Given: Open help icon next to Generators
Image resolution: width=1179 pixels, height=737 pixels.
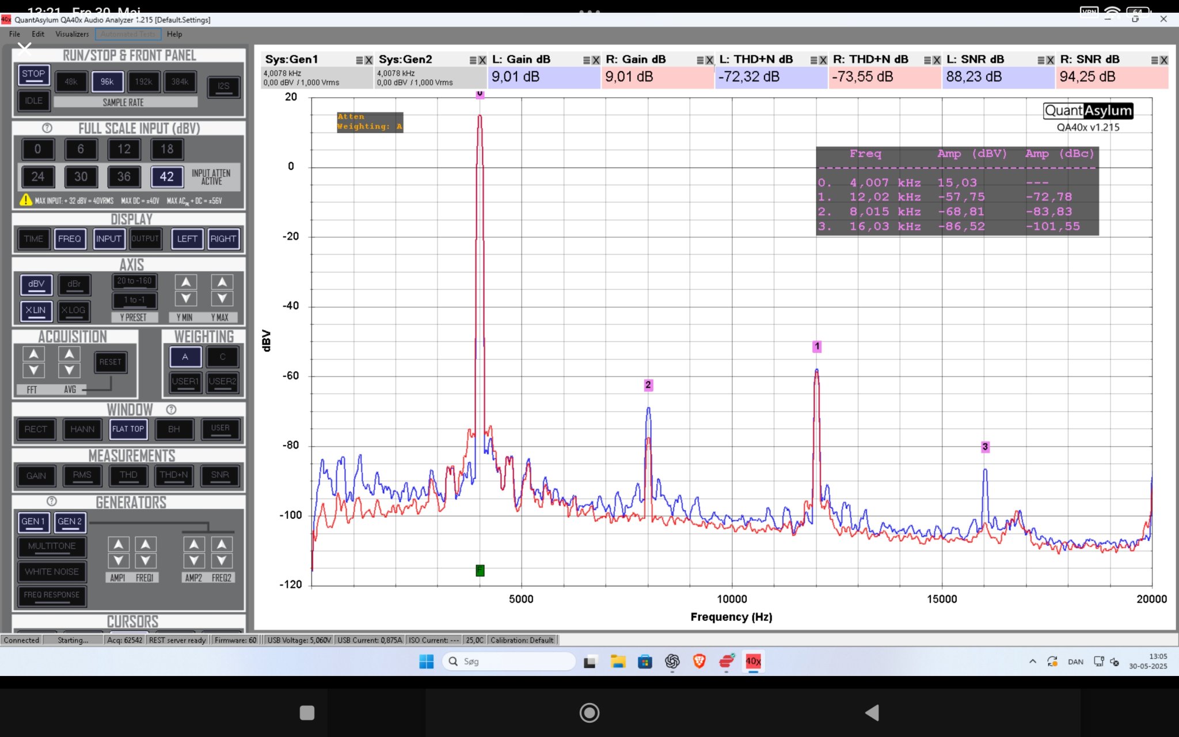Looking at the screenshot, I should point(52,501).
